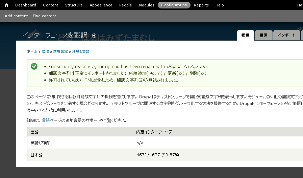Click the Add content shortcut

point(16,16)
